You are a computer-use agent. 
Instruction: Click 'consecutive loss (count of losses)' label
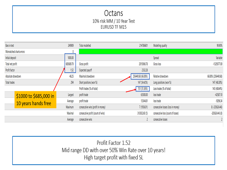click(166, 113)
